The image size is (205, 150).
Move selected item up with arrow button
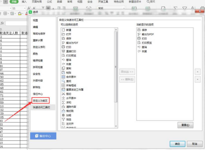198,72
